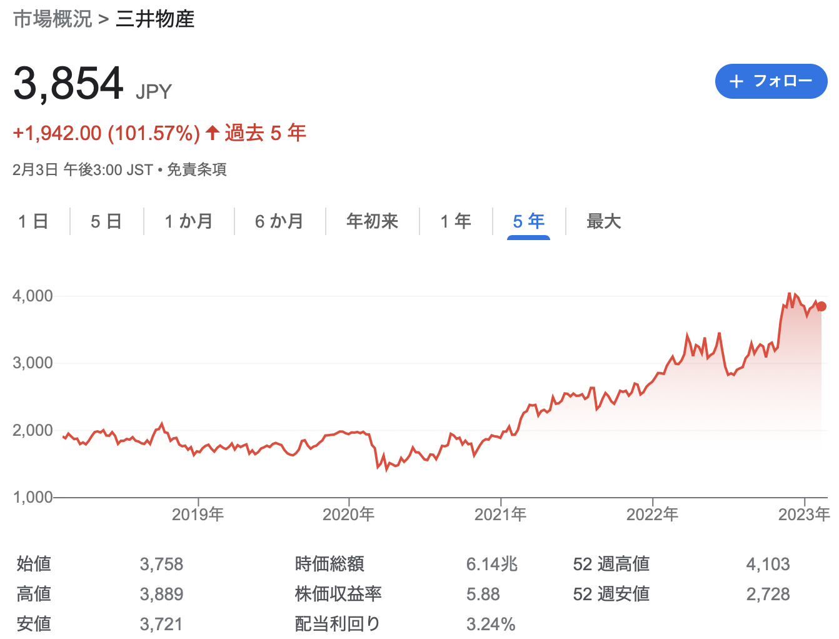This screenshot has width=839, height=639.
Task: Switch to the 6 か月 tab
Action: pyautogui.click(x=279, y=221)
